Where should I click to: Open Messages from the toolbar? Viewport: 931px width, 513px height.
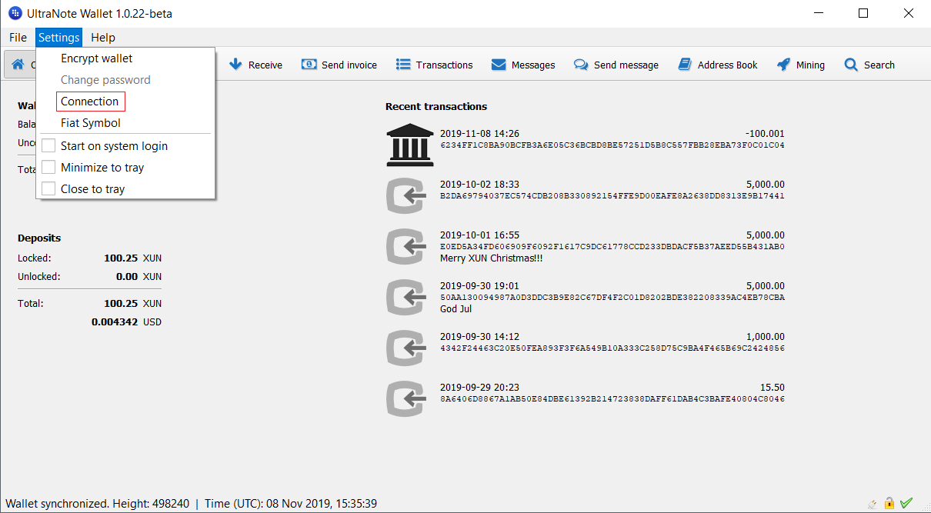523,65
